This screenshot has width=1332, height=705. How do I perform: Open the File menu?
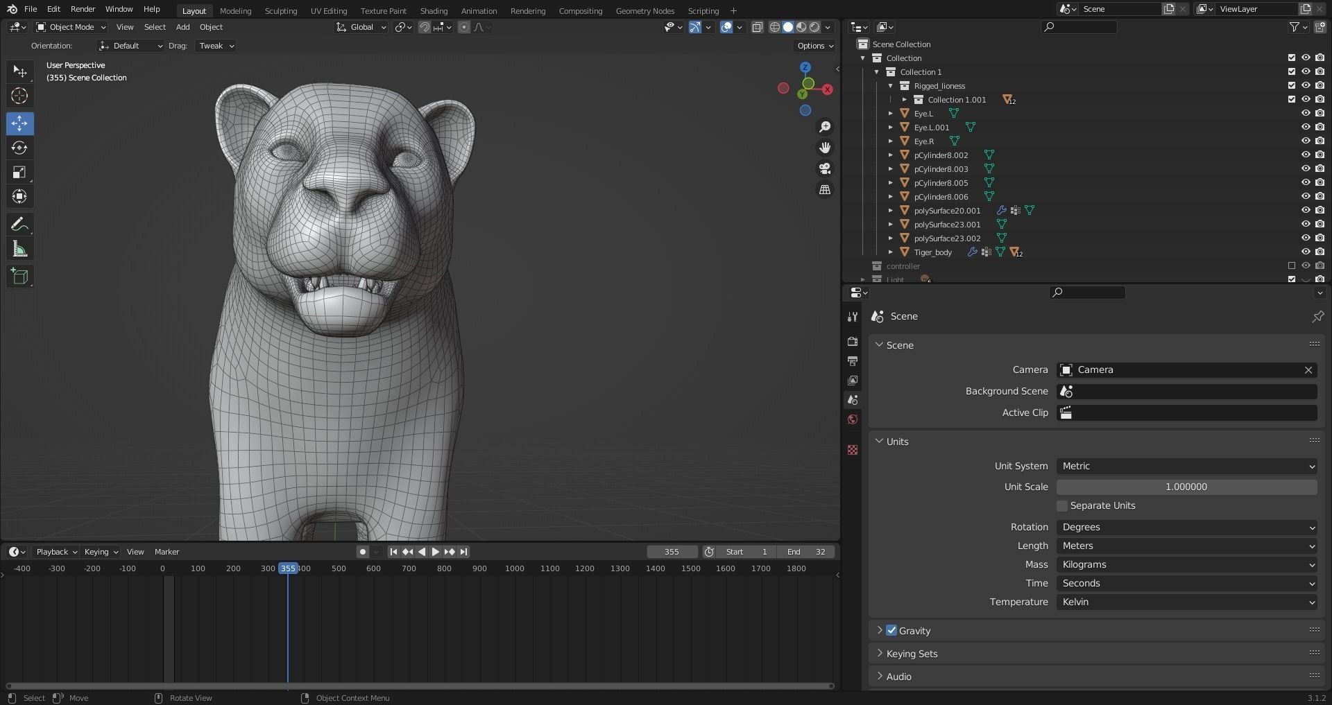(31, 9)
